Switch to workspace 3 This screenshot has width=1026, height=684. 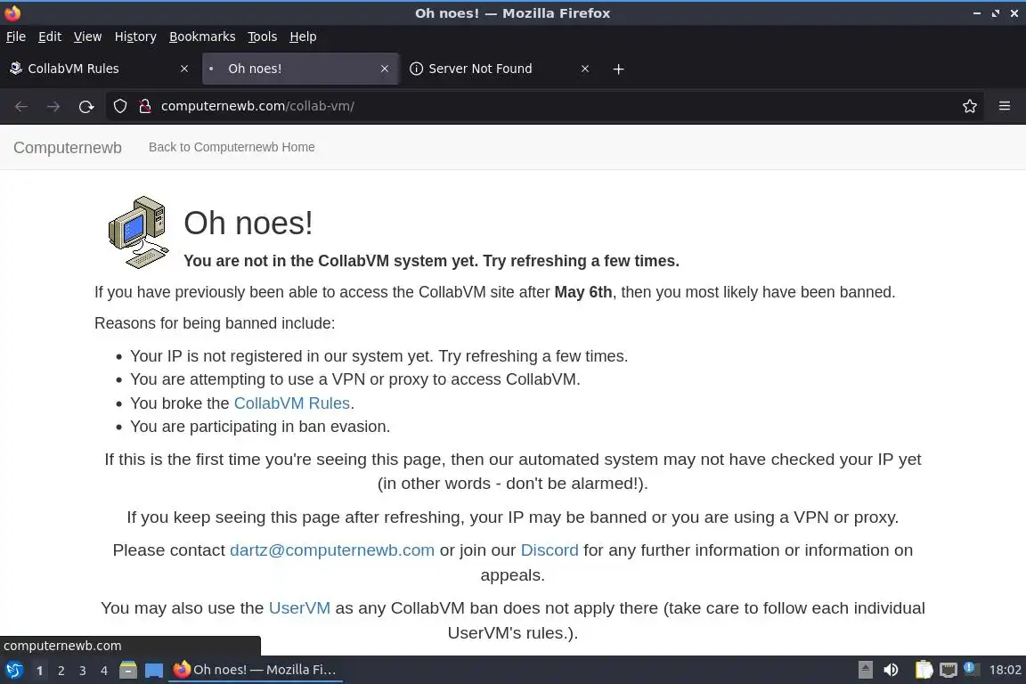pos(83,671)
